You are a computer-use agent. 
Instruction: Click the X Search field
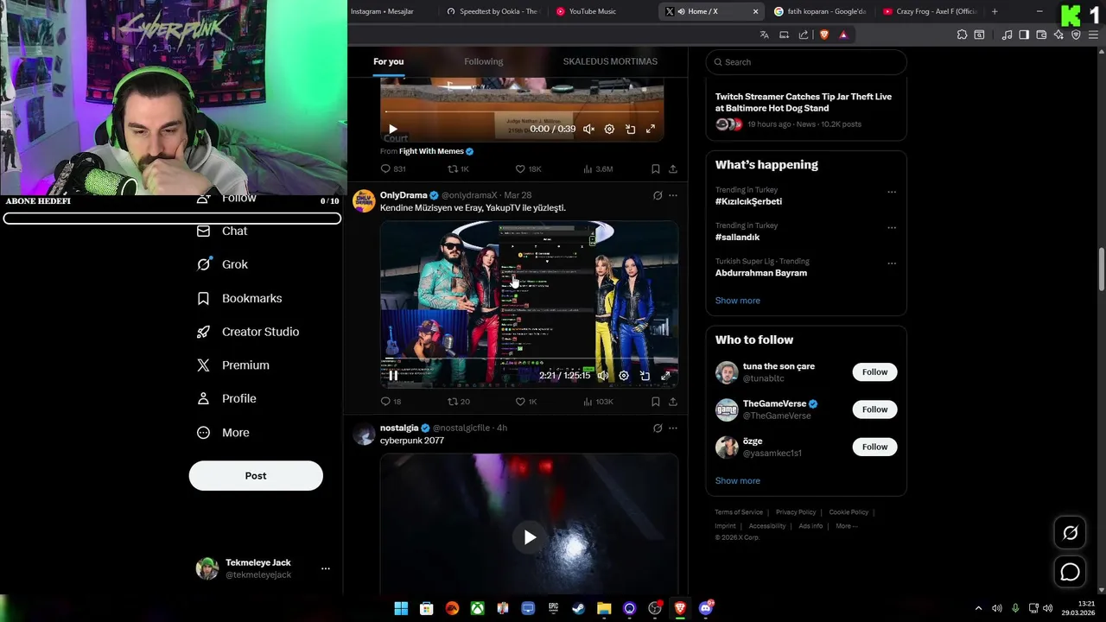(806, 62)
